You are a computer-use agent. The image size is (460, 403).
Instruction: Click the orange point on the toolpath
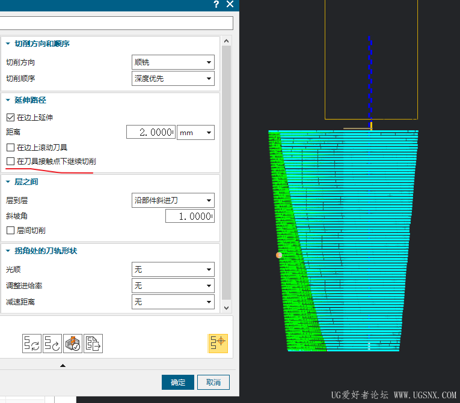pos(279,255)
